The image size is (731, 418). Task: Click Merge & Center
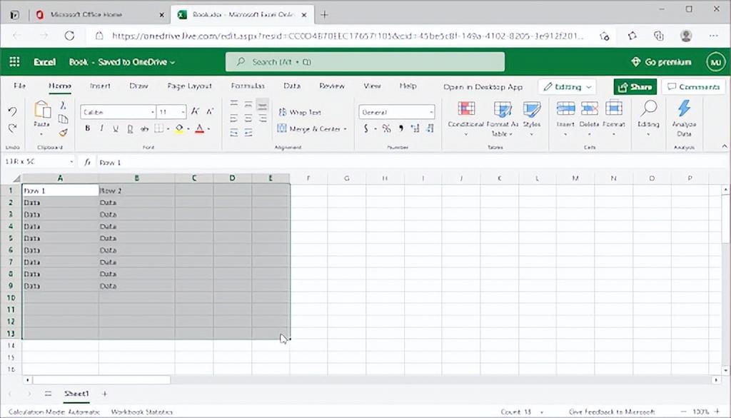pyautogui.click(x=309, y=128)
